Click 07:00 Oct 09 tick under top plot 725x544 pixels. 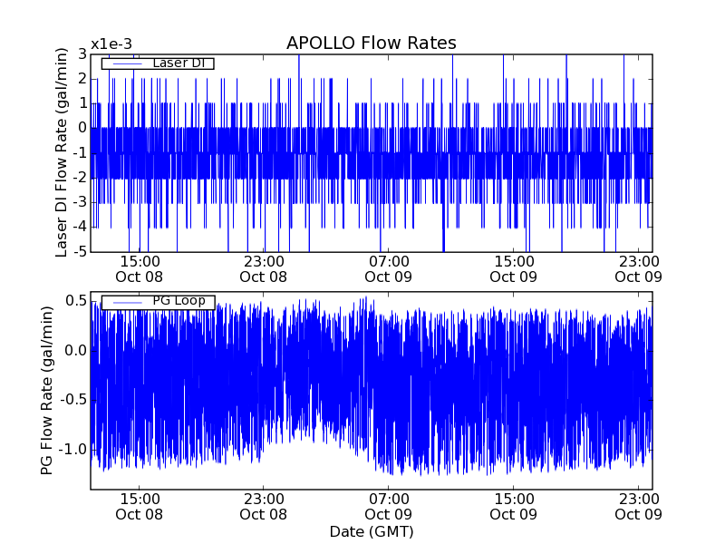click(x=389, y=269)
